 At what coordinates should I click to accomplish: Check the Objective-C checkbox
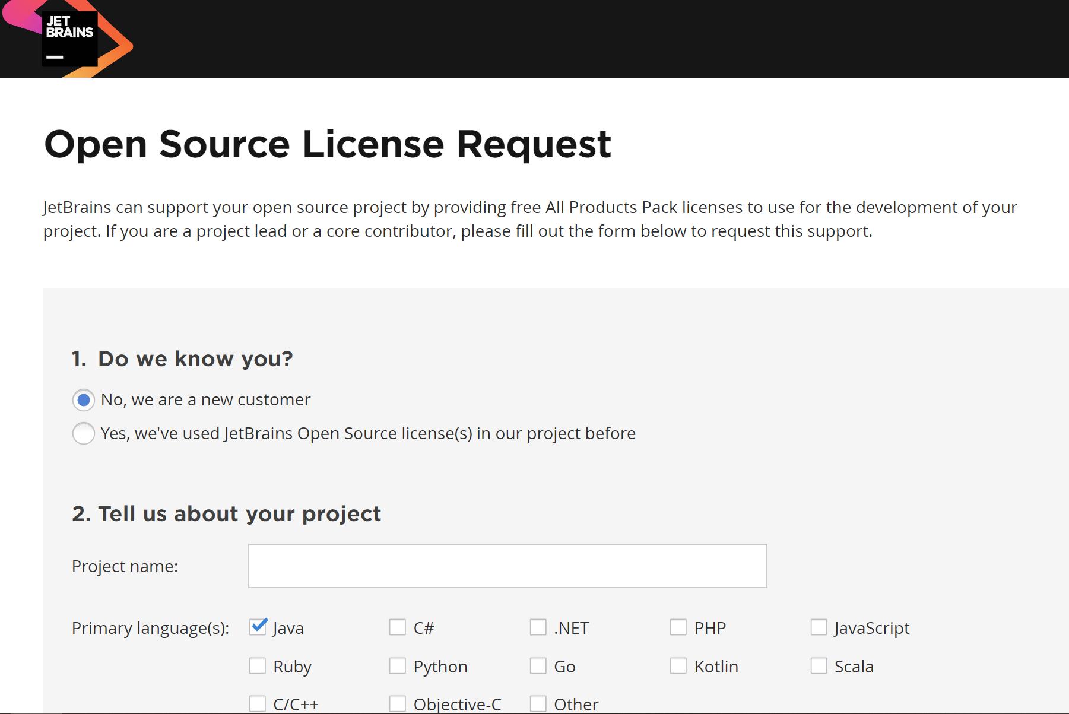coord(398,703)
